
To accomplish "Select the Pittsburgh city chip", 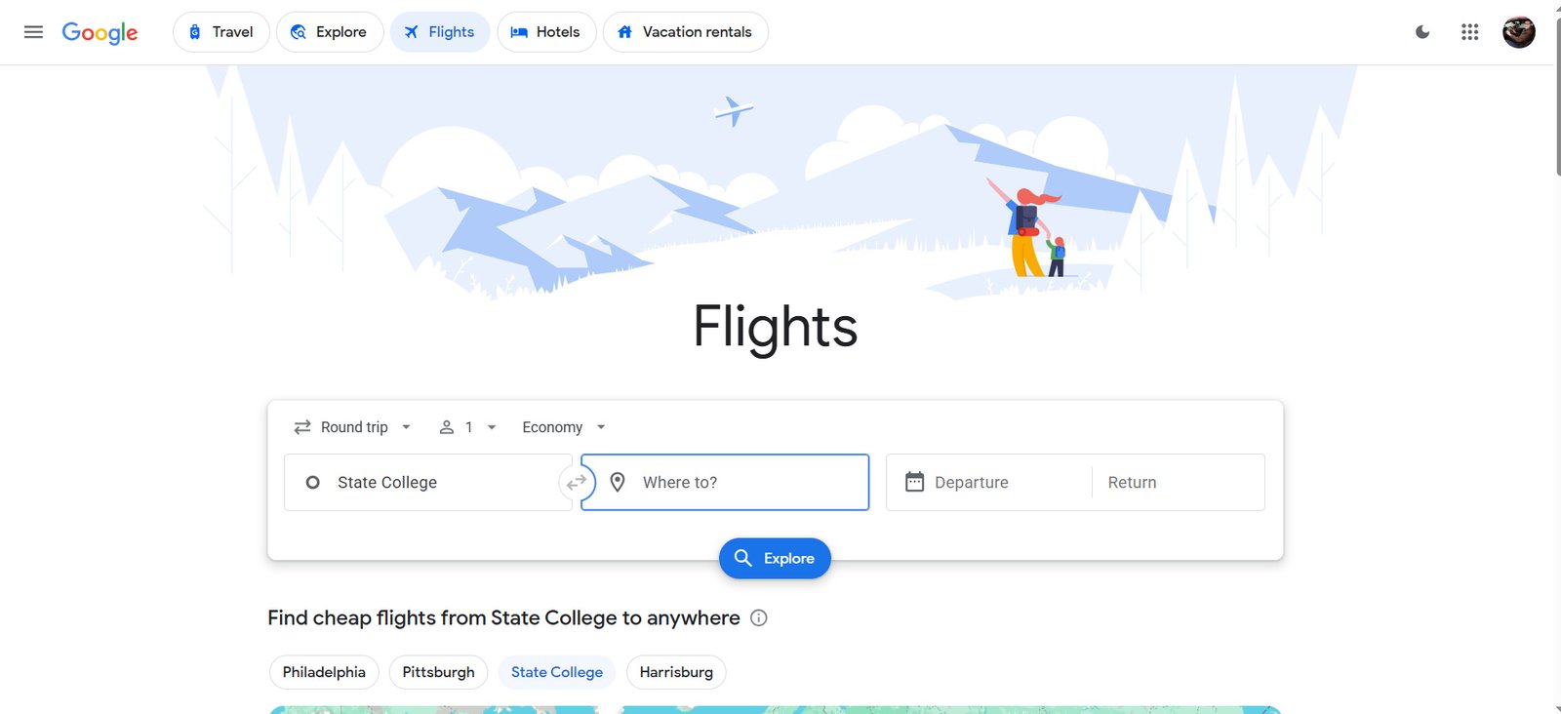I will click(438, 672).
